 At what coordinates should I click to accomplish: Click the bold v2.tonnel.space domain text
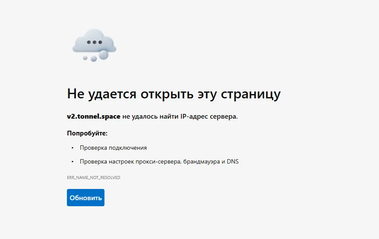point(94,116)
